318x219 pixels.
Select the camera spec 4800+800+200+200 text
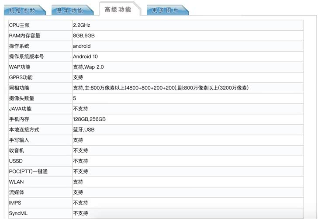pos(151,88)
